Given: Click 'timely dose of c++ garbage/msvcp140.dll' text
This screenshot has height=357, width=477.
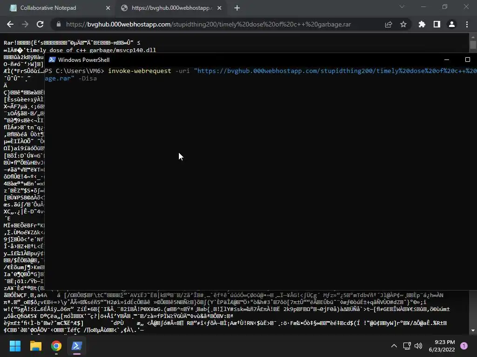Looking at the screenshot, I should coord(90,50).
